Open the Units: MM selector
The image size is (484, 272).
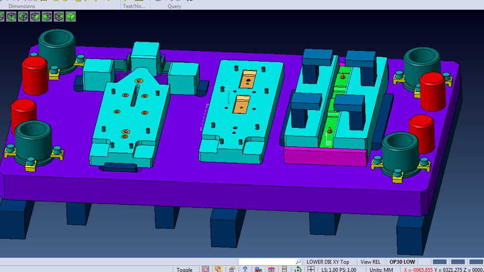pos(381,269)
